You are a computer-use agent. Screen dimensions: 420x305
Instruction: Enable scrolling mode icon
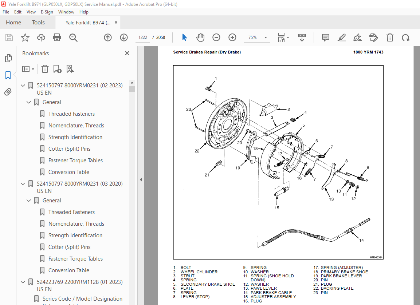(302, 37)
